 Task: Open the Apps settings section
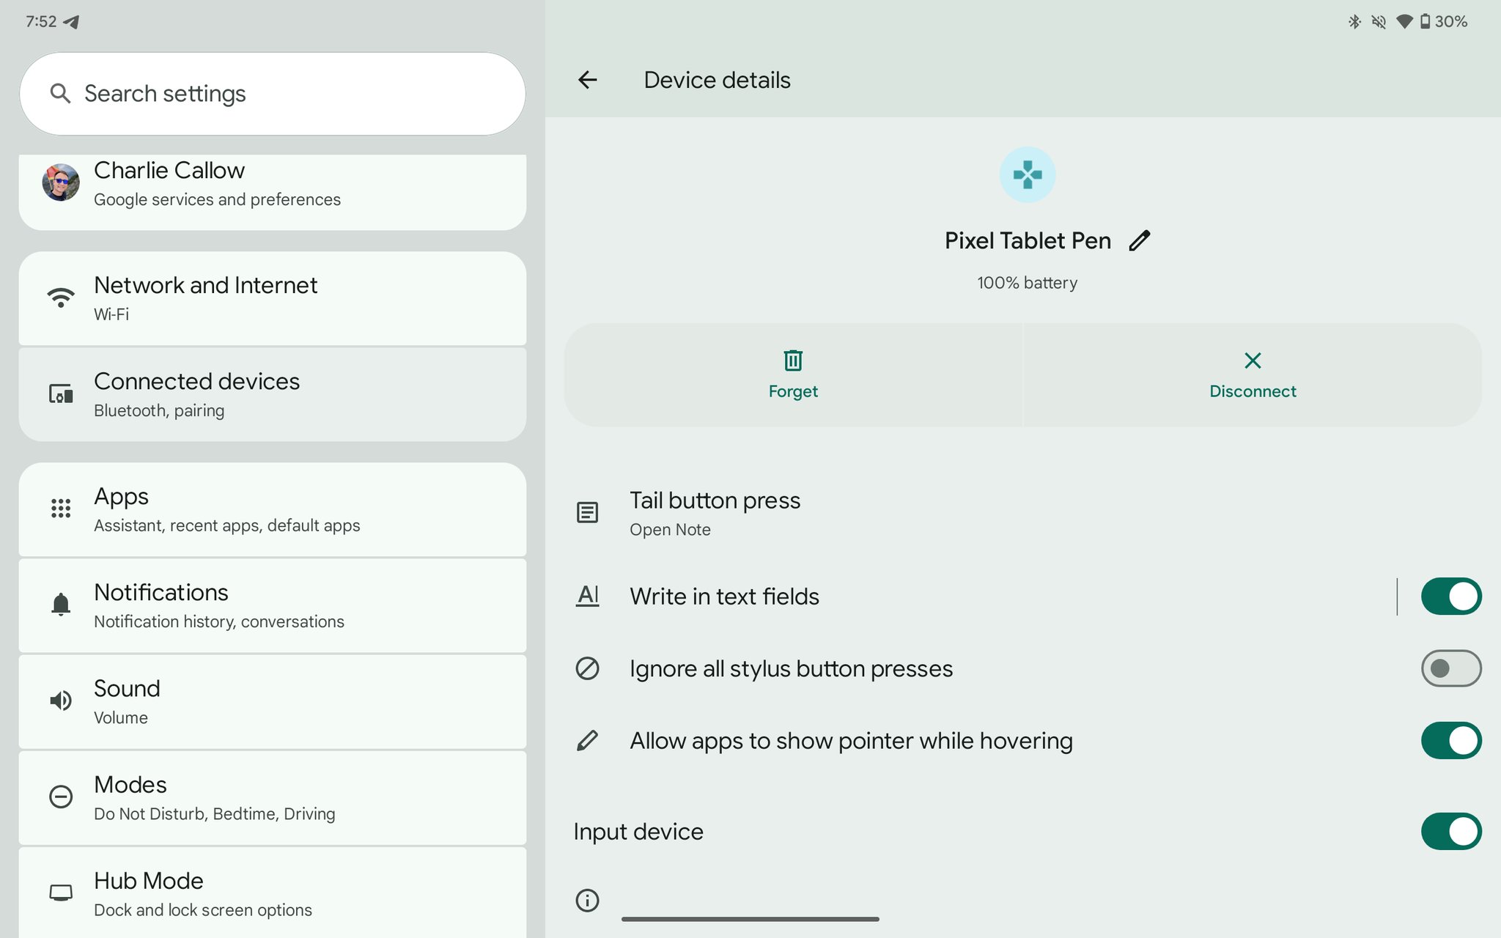pyautogui.click(x=272, y=509)
